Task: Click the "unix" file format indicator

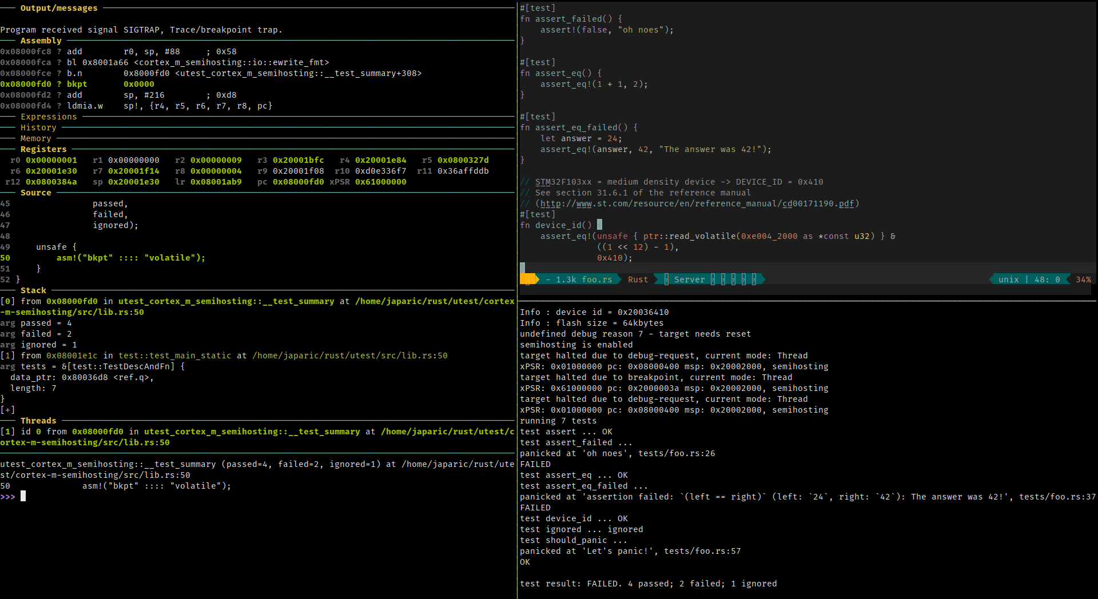Action: tap(1009, 279)
